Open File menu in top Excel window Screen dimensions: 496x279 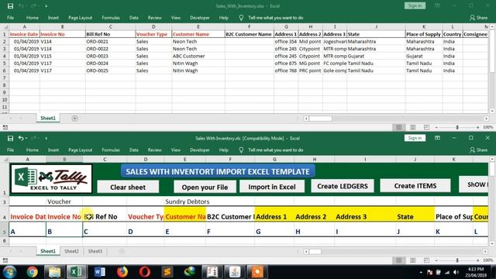[x=10, y=18]
